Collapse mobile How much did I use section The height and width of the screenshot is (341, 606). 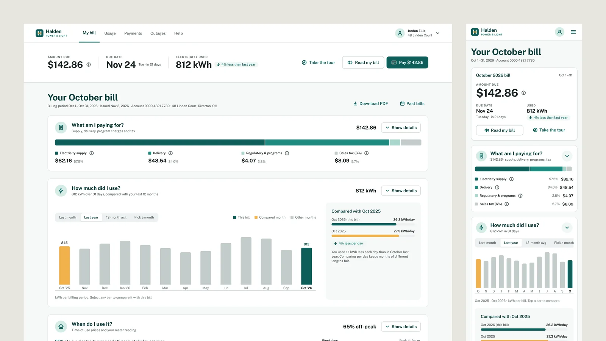[x=567, y=228]
